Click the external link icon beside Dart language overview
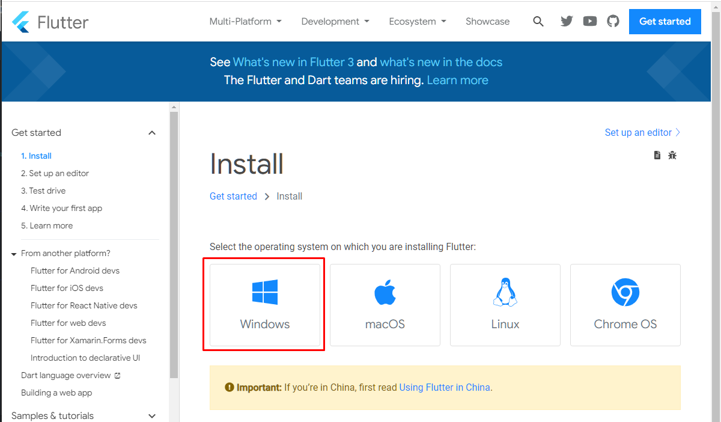 click(x=117, y=376)
